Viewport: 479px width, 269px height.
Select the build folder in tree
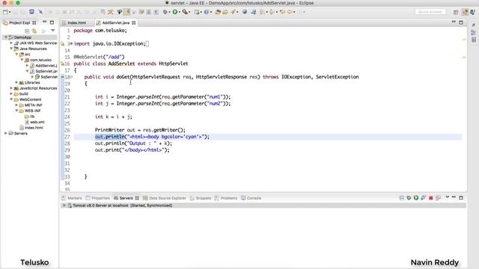coord(21,93)
